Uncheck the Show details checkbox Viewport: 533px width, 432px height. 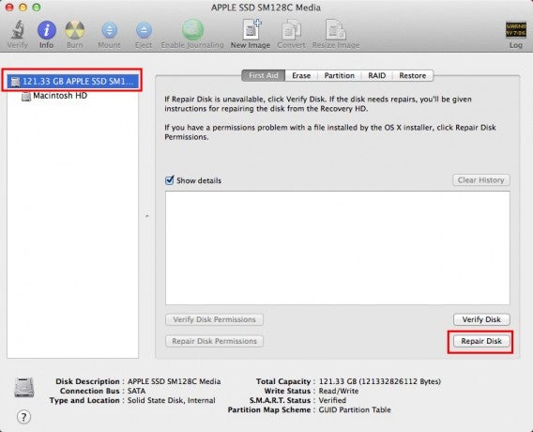coord(169,180)
